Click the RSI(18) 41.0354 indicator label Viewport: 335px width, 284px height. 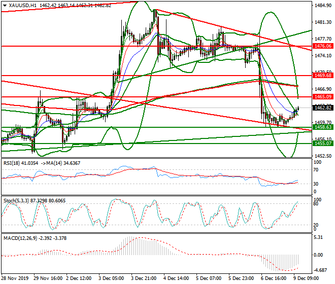(x=21, y=163)
